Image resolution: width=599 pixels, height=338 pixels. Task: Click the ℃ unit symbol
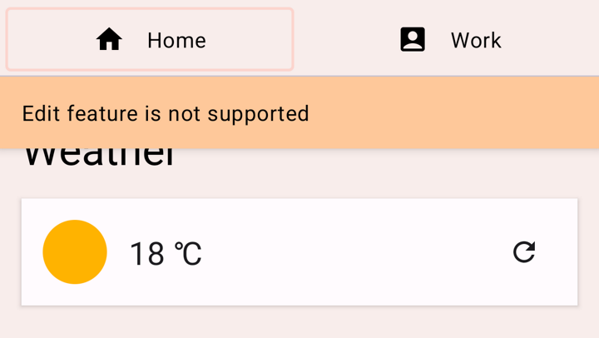coord(188,254)
